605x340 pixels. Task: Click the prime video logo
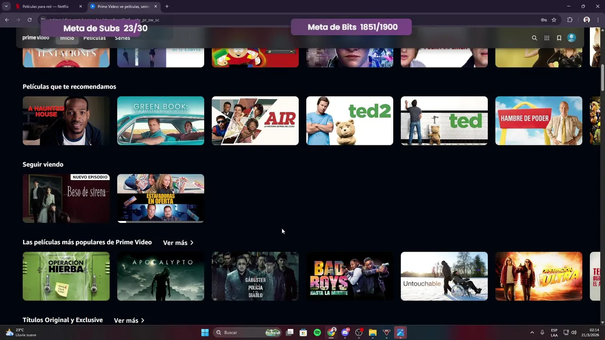click(x=36, y=37)
